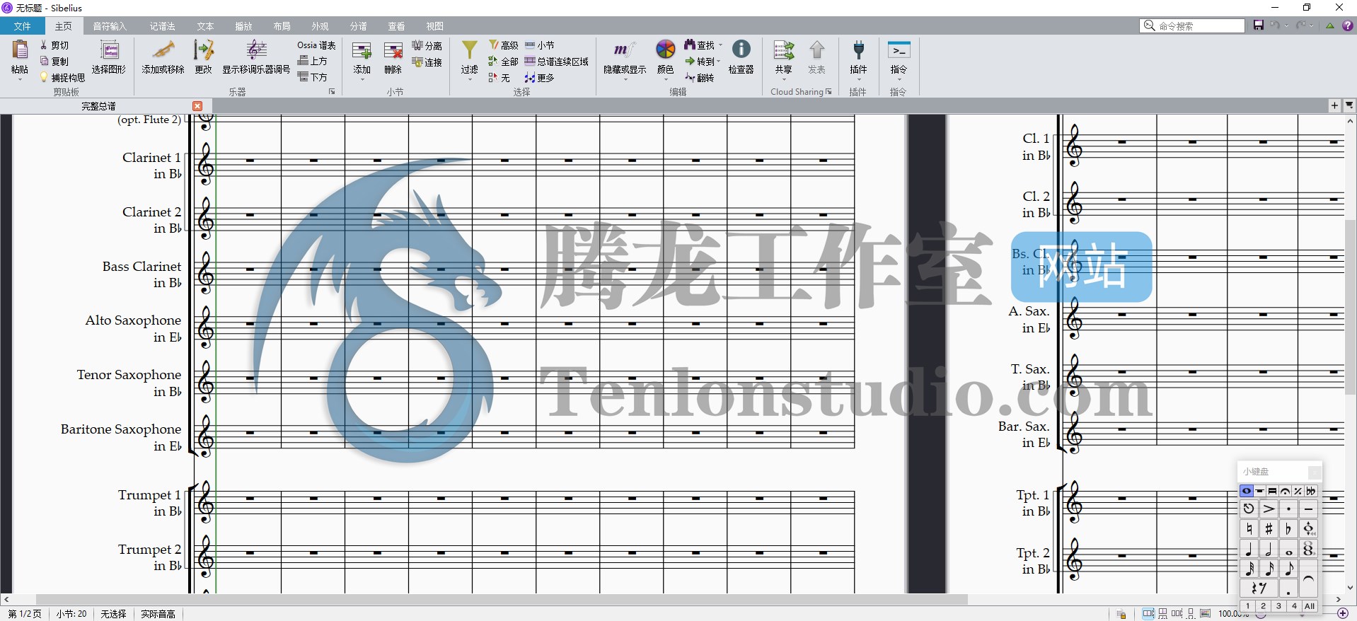Click Delete bars (删除) icon

pyautogui.click(x=393, y=51)
